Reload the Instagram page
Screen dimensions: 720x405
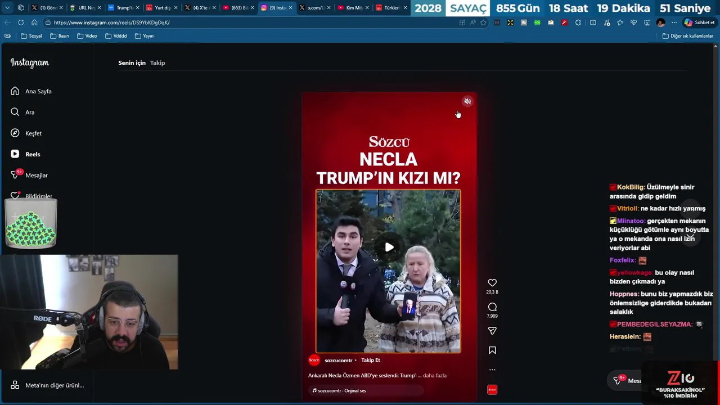tap(21, 22)
